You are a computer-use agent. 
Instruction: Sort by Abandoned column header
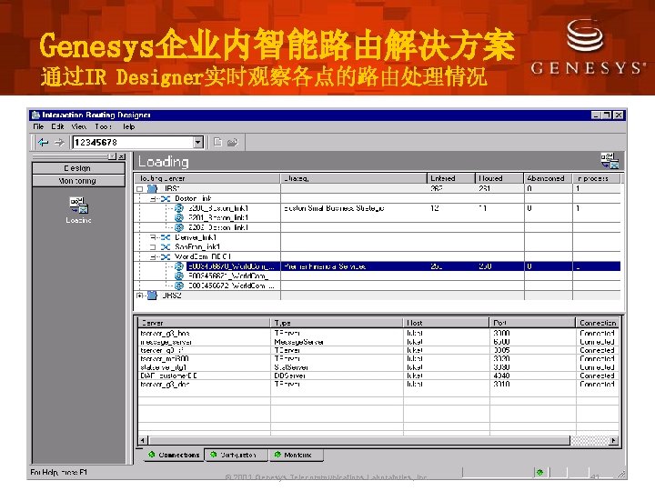coord(548,178)
